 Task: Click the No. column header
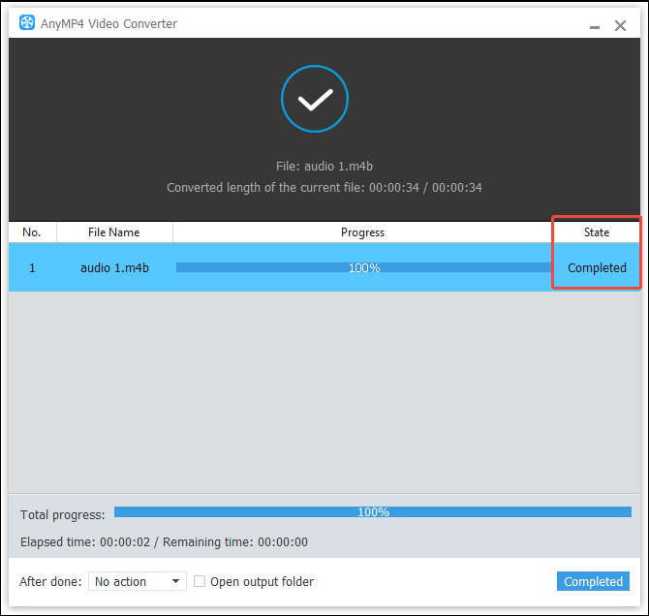pyautogui.click(x=32, y=232)
